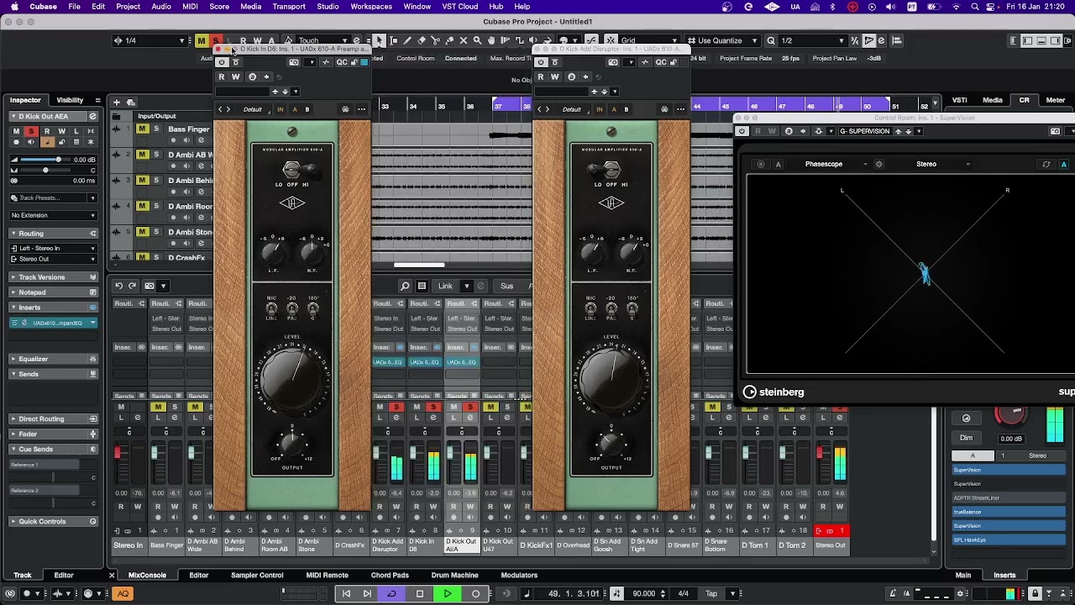This screenshot has height=605, width=1075.
Task: Switch to the Drum Machine tab
Action: [x=454, y=576]
